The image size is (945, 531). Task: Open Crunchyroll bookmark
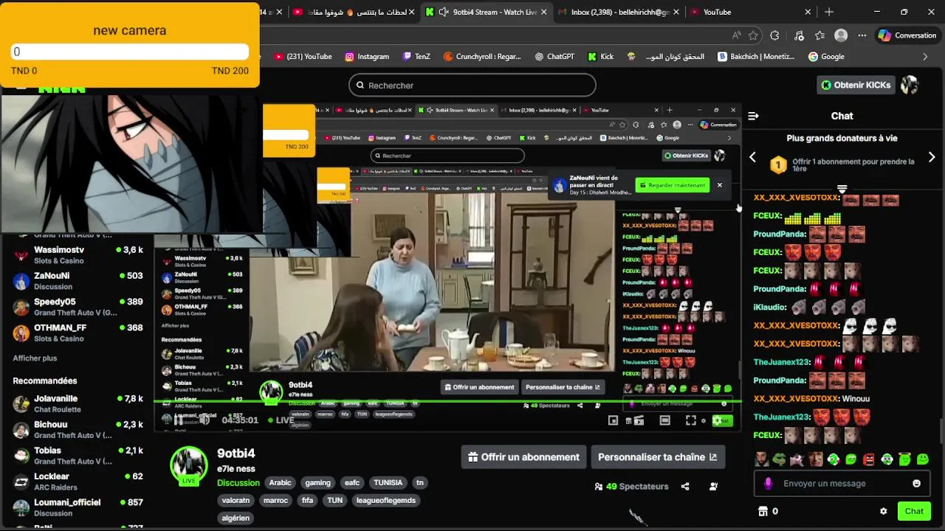pyautogui.click(x=482, y=57)
